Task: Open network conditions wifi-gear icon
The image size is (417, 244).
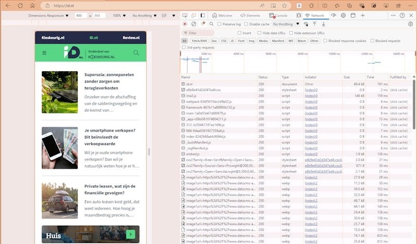Action: pos(306,24)
